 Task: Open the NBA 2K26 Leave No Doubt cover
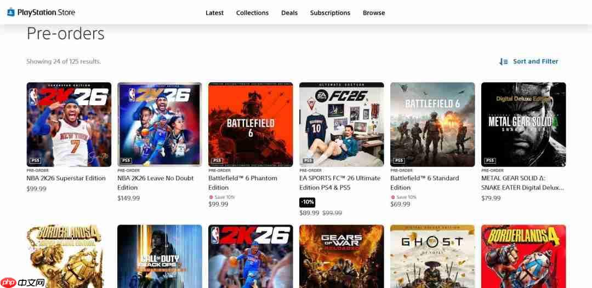pyautogui.click(x=160, y=124)
